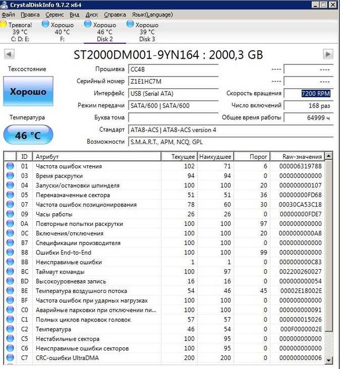Screen dimensions: 340x369
Task: Click the Стандарт field ATA8-ACS
Action: (x=231, y=130)
